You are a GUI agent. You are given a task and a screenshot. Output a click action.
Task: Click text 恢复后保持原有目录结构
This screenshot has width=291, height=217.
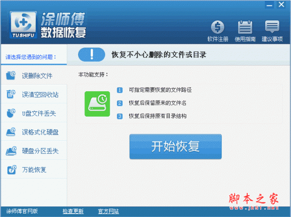click(158, 116)
